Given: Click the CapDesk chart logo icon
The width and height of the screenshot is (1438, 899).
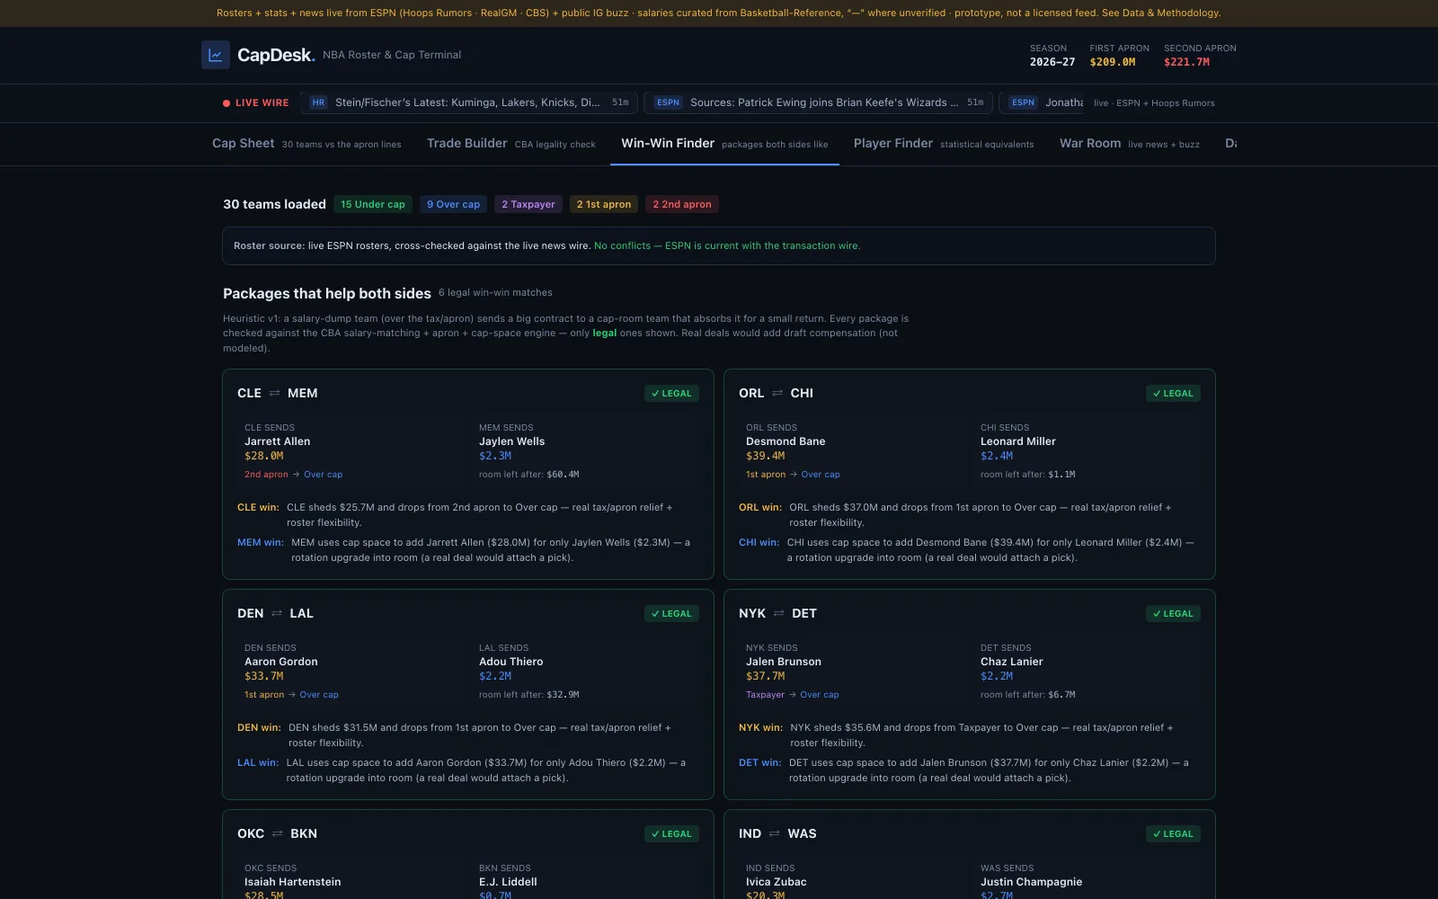Looking at the screenshot, I should tap(216, 55).
